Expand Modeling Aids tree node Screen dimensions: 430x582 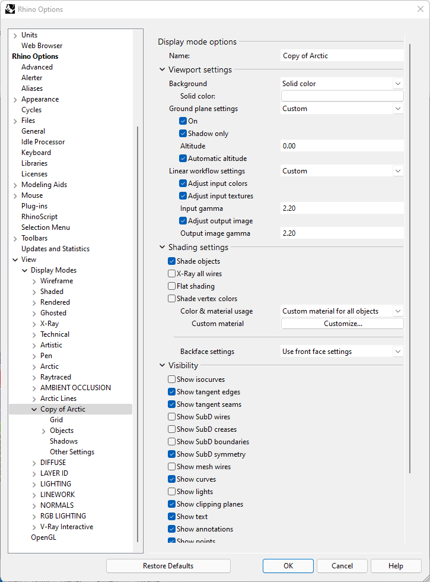click(15, 185)
